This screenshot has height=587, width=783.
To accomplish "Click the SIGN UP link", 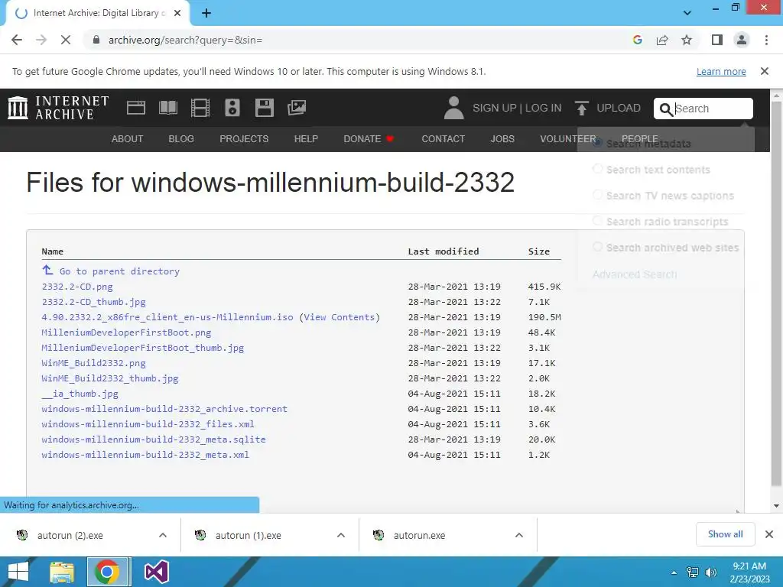I will coord(495,108).
